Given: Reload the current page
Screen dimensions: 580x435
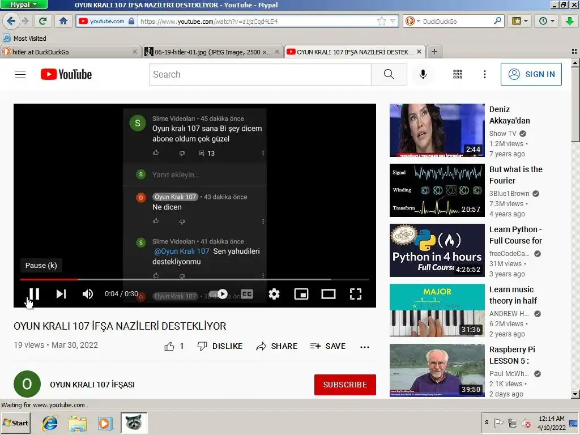Looking at the screenshot, I should 43,21.
